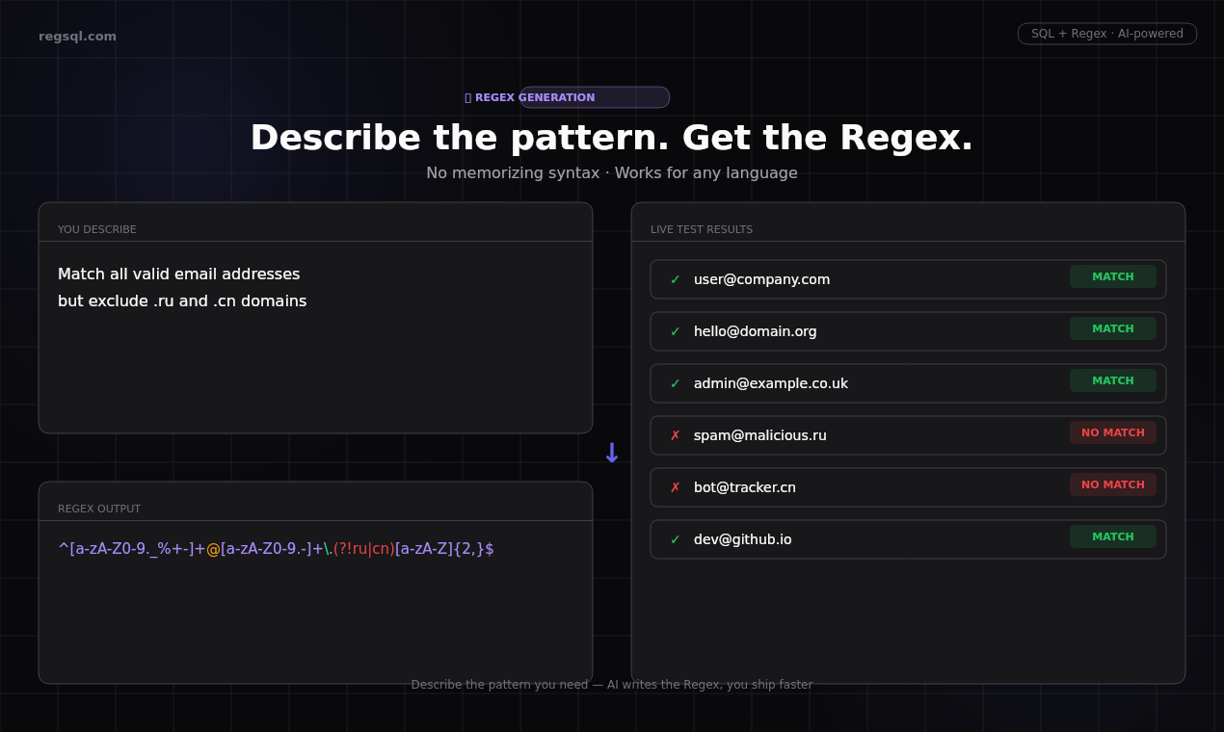Open the SQL + Regex AI-powered menu
This screenshot has height=732, width=1224.
tap(1106, 33)
